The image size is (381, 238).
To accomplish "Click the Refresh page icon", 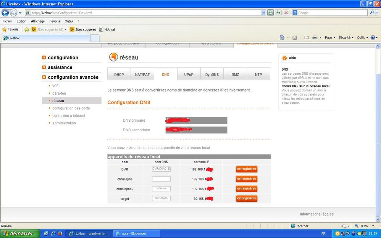I will pyautogui.click(x=278, y=13).
